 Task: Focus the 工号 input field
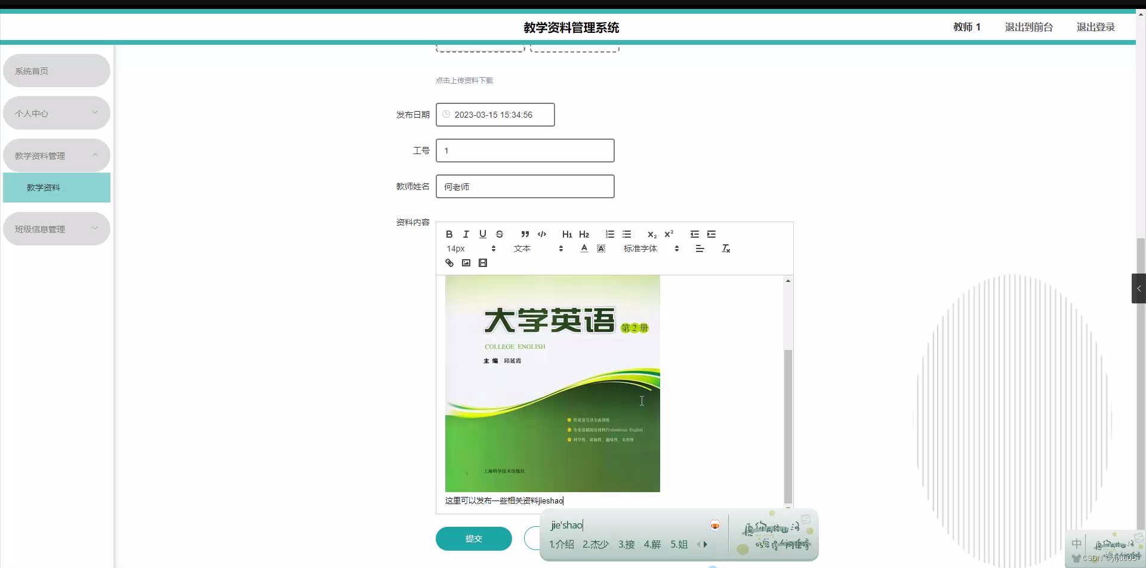coord(525,151)
